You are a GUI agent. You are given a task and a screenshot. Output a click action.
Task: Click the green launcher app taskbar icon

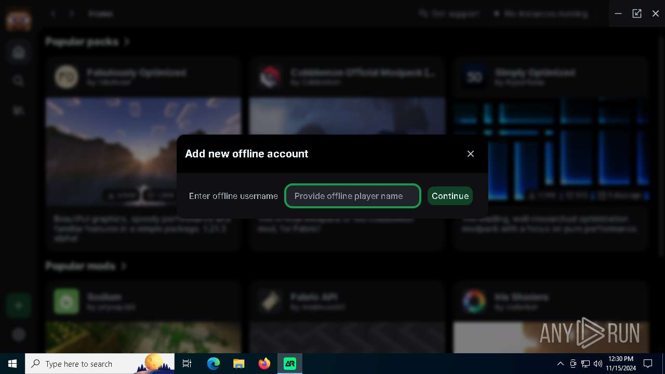click(290, 364)
